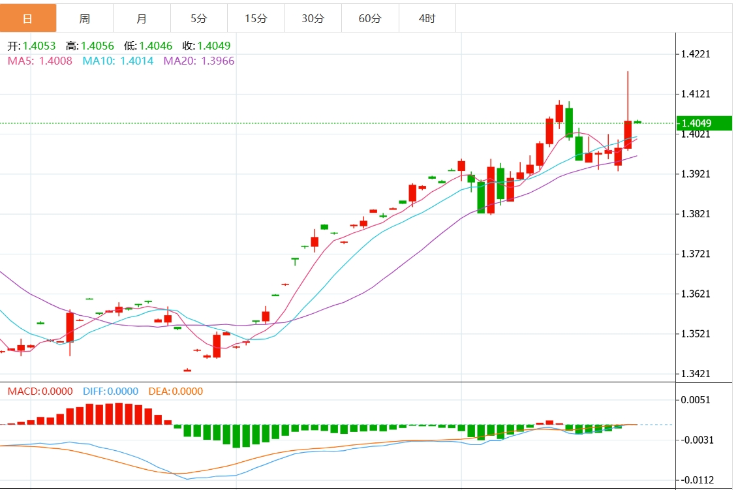This screenshot has width=738, height=490.
Task: Click the DEA:0.0000 label
Action: (x=176, y=391)
